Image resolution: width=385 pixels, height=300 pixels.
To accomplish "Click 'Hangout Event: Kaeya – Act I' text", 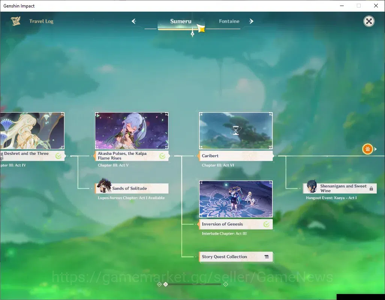I will pos(331,198).
